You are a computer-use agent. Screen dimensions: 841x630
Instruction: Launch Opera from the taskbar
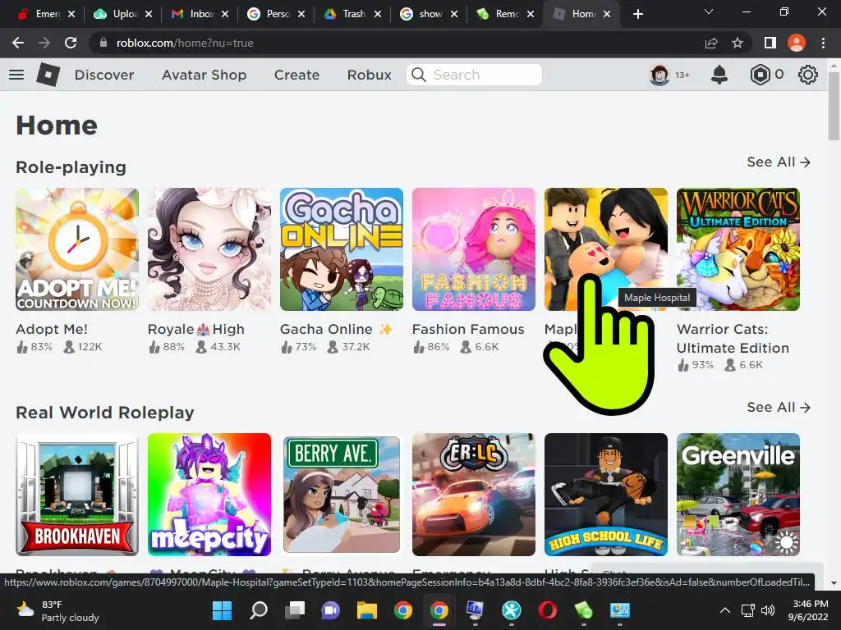click(x=547, y=610)
